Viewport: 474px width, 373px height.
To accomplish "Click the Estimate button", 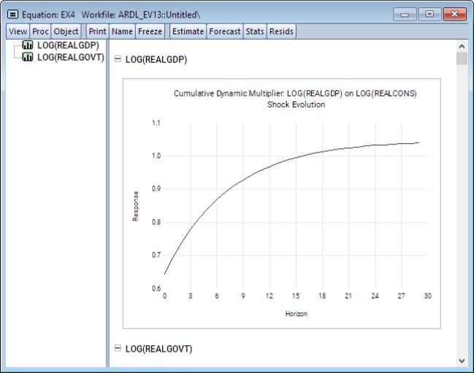I will click(188, 31).
